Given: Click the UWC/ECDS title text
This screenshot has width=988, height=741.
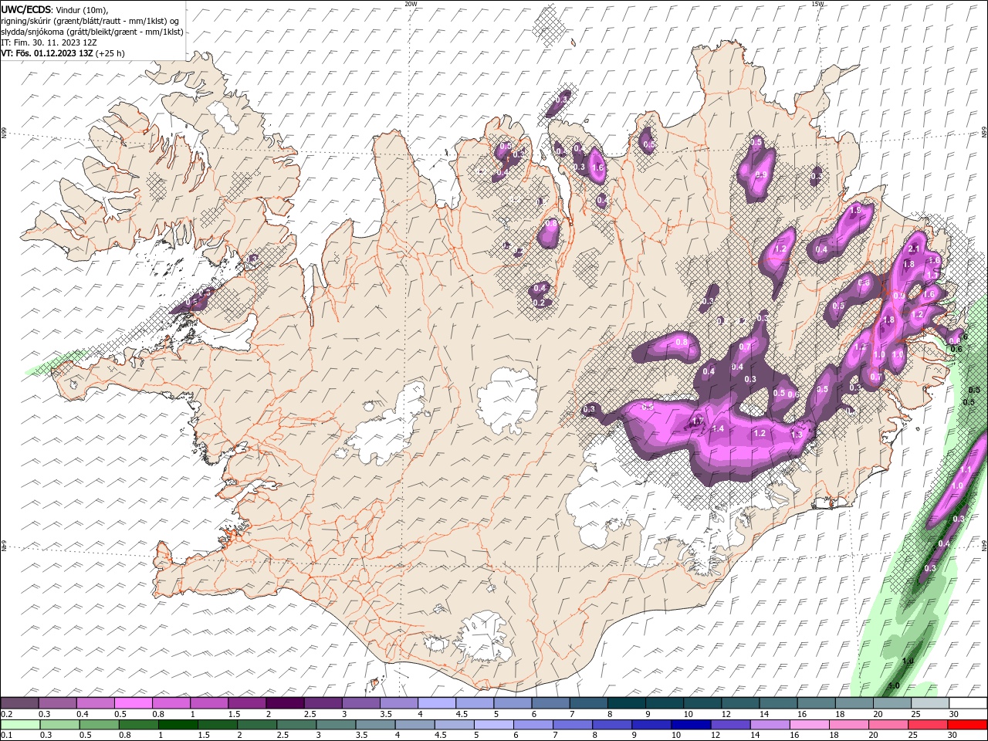Looking at the screenshot, I should pyautogui.click(x=26, y=8).
